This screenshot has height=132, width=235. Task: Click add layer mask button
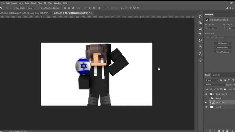point(219,131)
